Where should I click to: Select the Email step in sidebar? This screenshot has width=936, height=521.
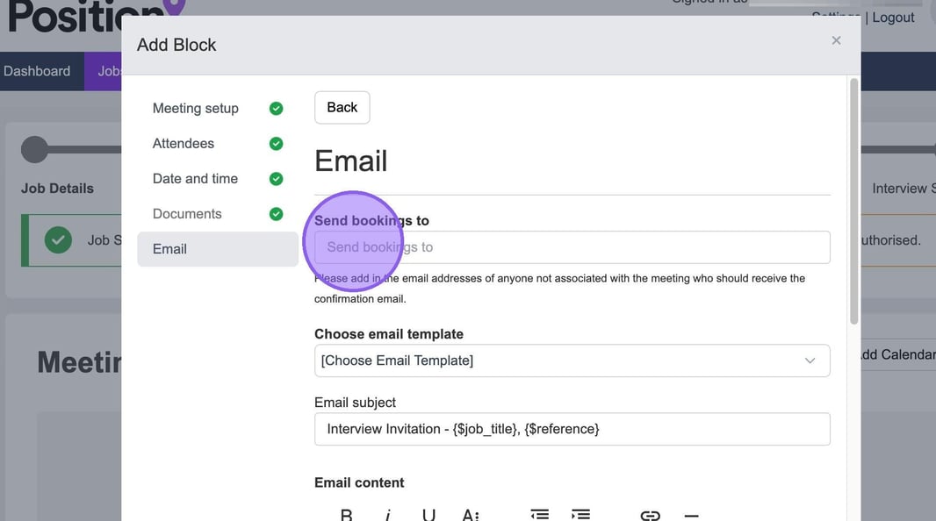click(x=170, y=249)
